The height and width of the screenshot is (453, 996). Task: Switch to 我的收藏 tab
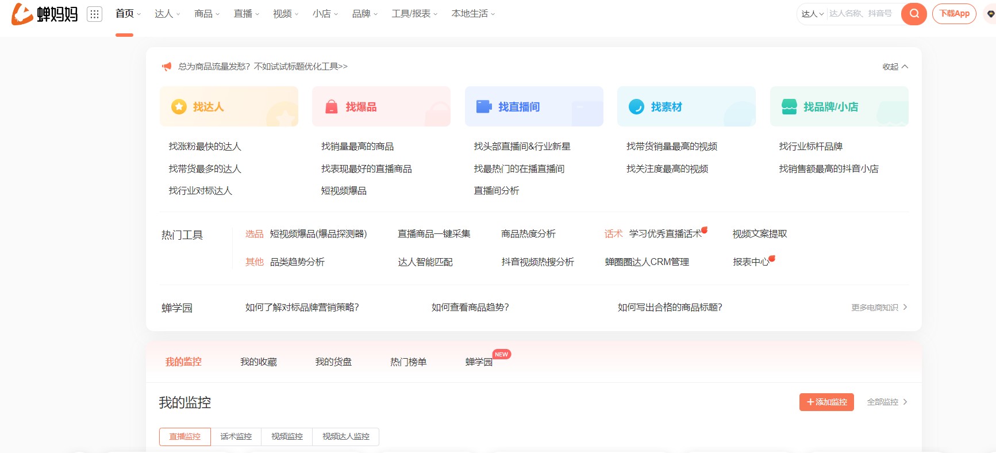[x=259, y=362]
